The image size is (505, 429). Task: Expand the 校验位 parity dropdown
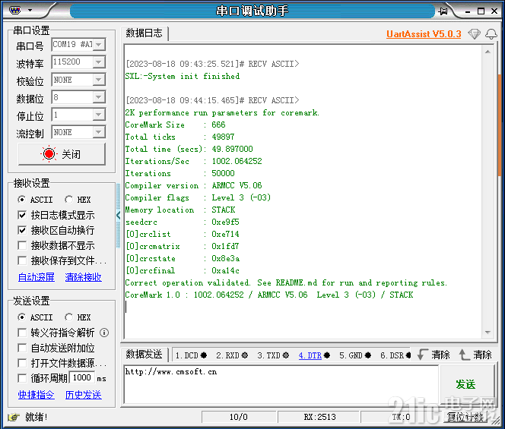(99, 80)
